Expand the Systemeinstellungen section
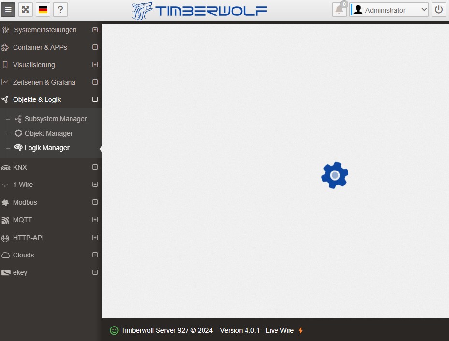Screen dimensions: 449x341 (x=95, y=30)
